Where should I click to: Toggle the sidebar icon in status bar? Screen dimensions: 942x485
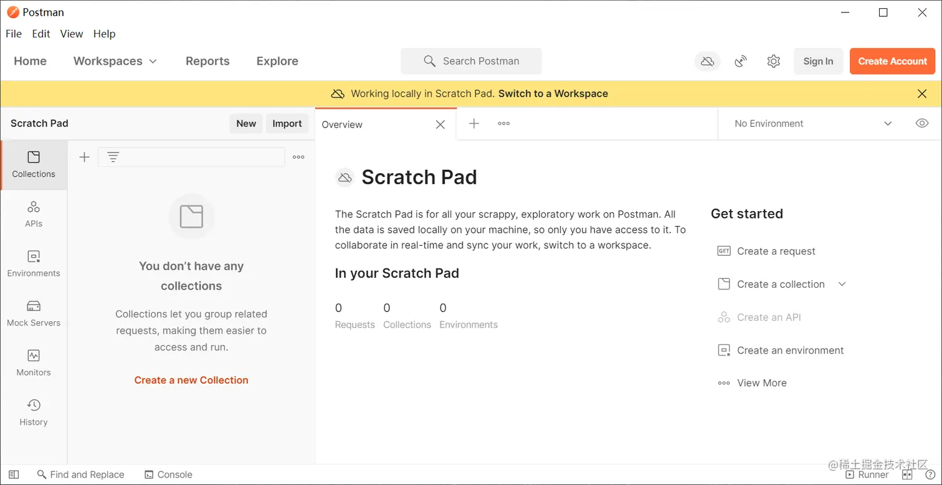click(14, 474)
